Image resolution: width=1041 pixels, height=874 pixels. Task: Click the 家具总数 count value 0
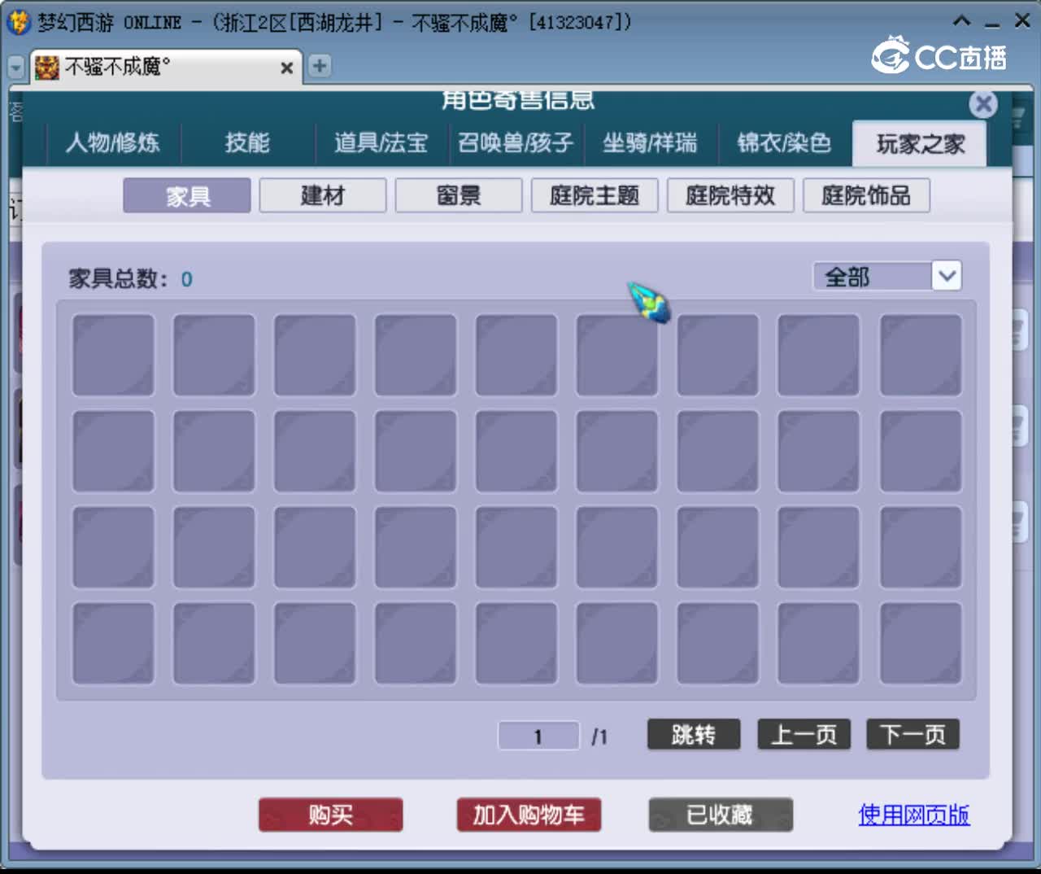(186, 279)
